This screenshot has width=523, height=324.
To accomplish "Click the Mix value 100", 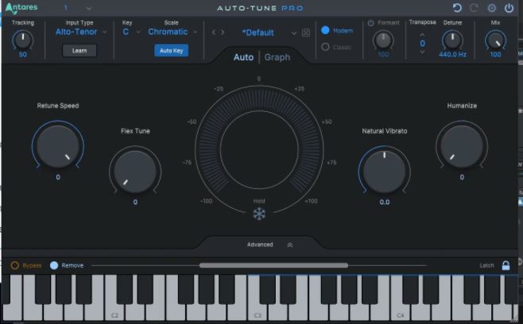I will point(495,54).
